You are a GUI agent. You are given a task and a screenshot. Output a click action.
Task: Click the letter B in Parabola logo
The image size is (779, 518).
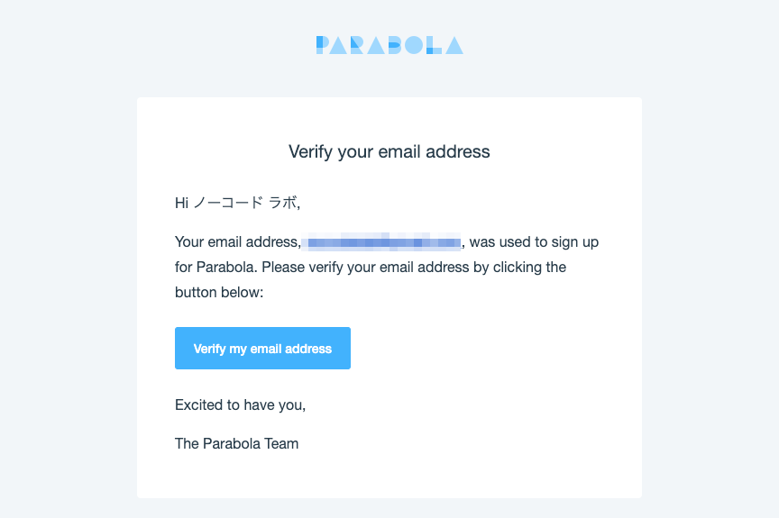coord(395,45)
